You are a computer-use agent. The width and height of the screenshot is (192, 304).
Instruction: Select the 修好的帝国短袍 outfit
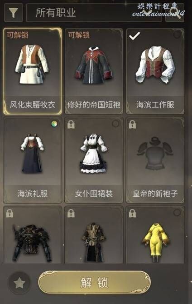[x=94, y=71]
